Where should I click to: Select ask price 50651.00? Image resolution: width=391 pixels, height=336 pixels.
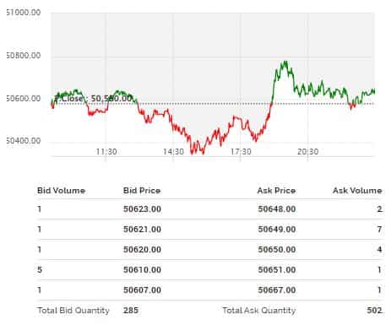(277, 270)
